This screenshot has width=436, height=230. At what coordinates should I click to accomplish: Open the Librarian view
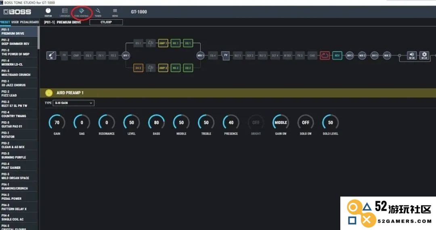pyautogui.click(x=65, y=12)
